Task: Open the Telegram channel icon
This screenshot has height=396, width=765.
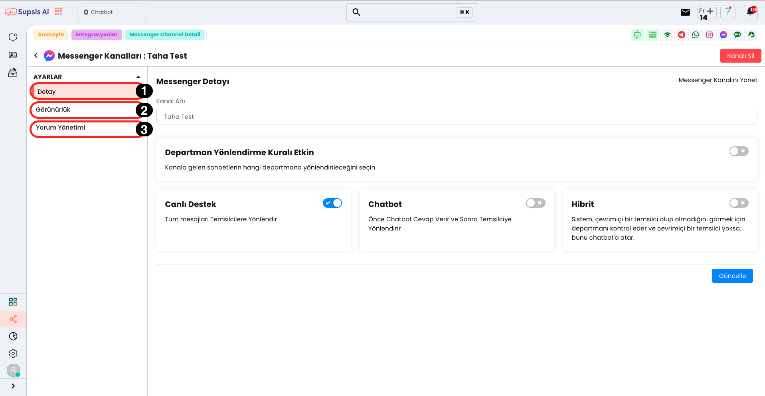Action: click(x=682, y=35)
